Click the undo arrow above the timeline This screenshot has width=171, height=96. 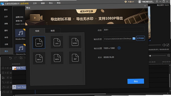coord(11,58)
